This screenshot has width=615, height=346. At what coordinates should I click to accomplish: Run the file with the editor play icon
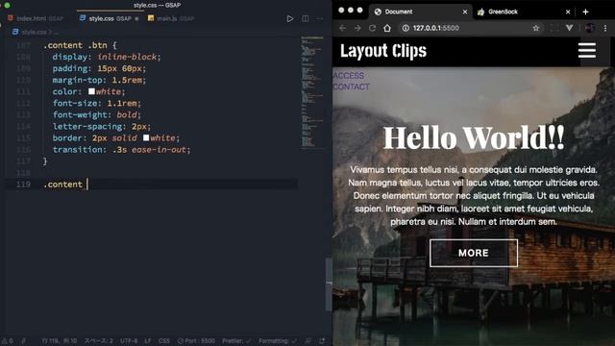coord(290,18)
